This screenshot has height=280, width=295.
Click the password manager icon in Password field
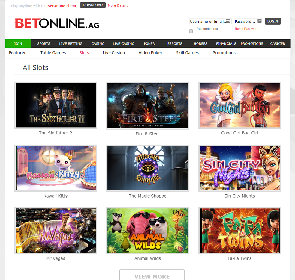[x=260, y=21]
